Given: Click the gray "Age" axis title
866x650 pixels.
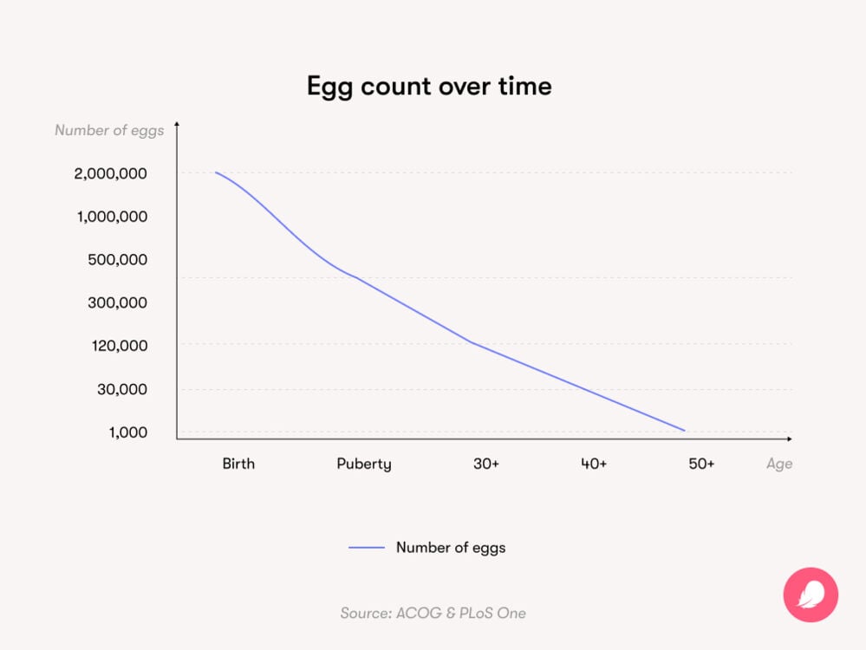Looking at the screenshot, I should coord(779,464).
